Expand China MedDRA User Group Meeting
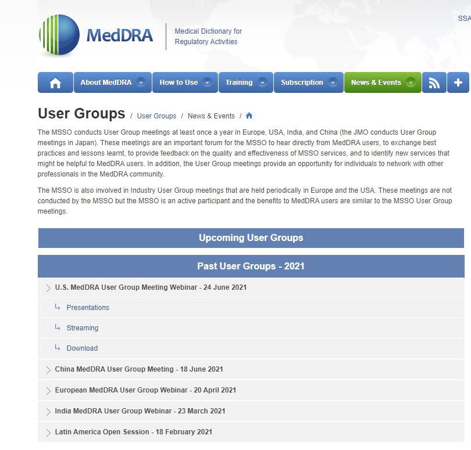The image size is (471, 450). click(138, 369)
